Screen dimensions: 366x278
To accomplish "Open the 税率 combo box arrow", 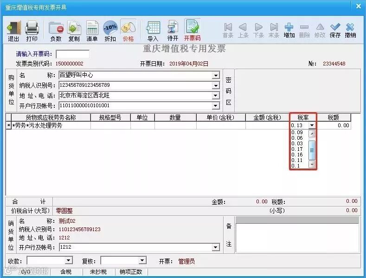I will point(312,125).
